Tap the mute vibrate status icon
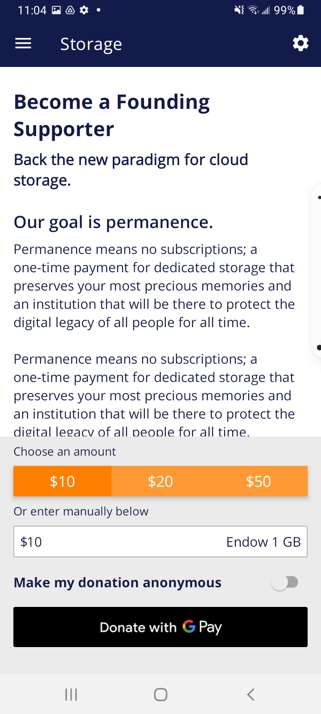The image size is (321, 714). 239,10
